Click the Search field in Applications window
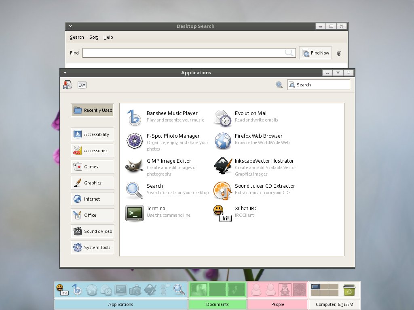Screen dimensions: 414x310 [319, 85]
